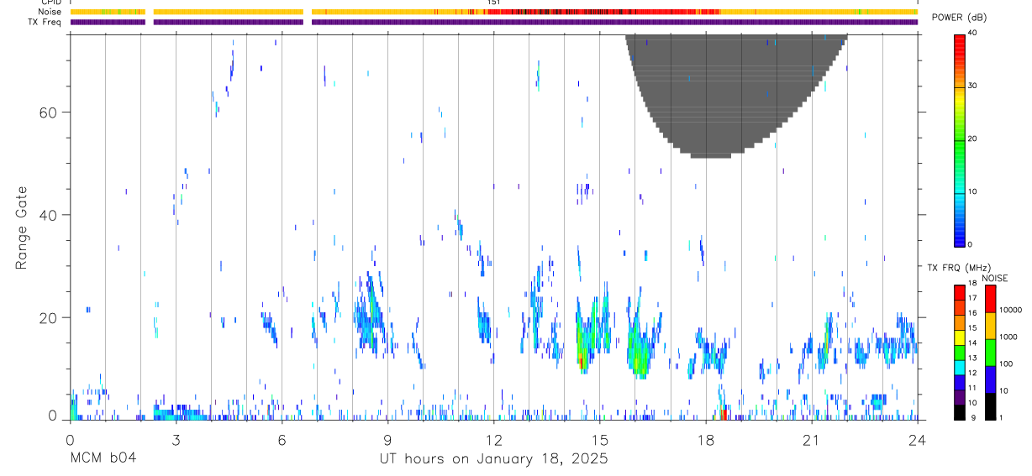The height and width of the screenshot is (476, 1032).
Task: Click the 30 value on POWER color bar
Action: click(x=972, y=86)
